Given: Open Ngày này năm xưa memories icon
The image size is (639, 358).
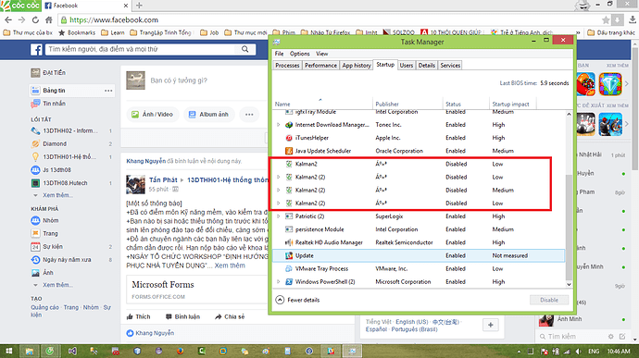Looking at the screenshot, I should click(x=35, y=259).
